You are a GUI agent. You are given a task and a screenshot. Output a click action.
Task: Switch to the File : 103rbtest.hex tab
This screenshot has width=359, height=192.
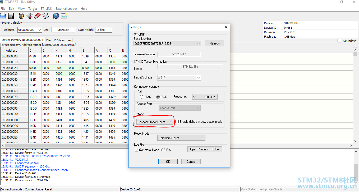[59, 40]
